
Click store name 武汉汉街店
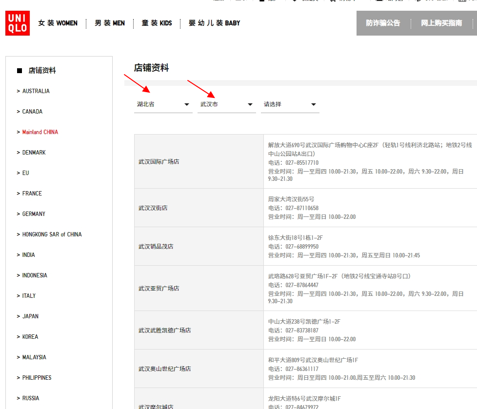point(153,208)
